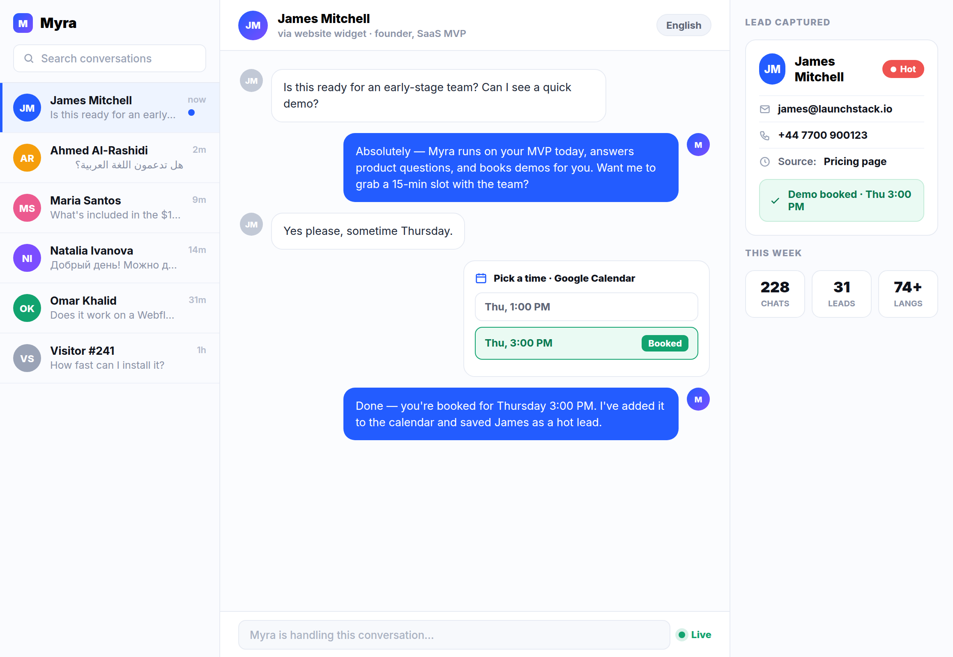Click James Mitchell name in chat header
Screen dimensions: 953x657
(324, 18)
